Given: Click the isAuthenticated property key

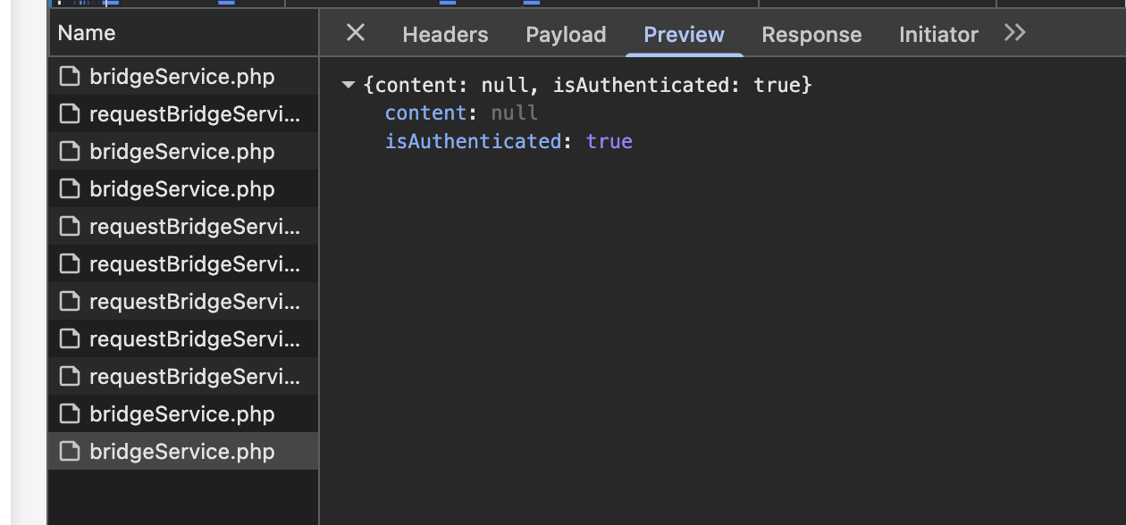Looking at the screenshot, I should 473,141.
